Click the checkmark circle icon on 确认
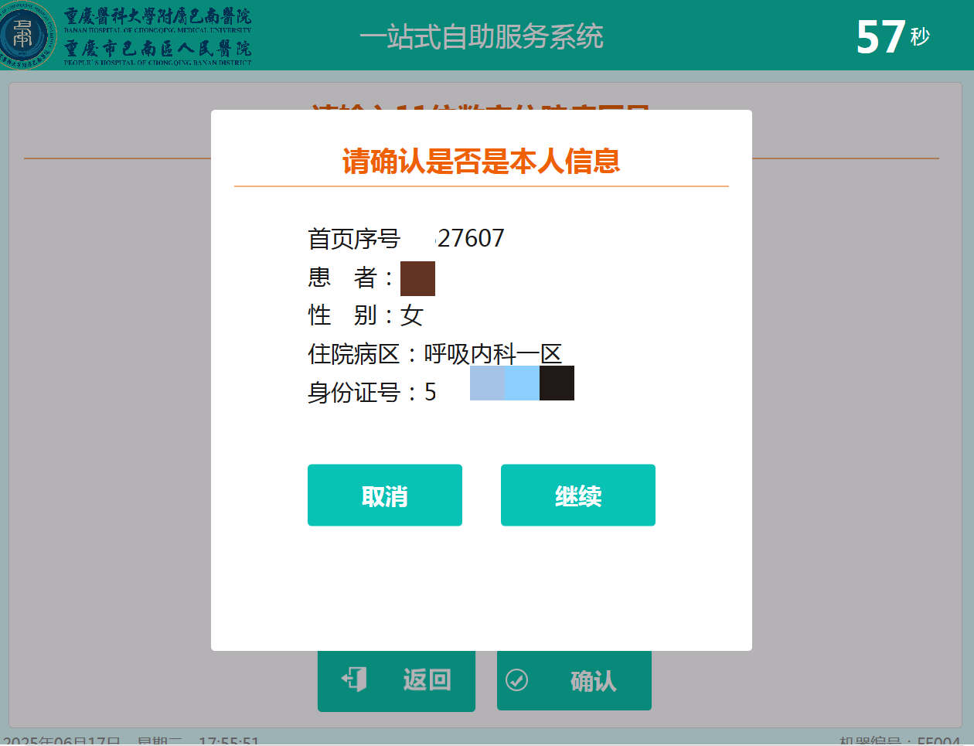 click(516, 680)
